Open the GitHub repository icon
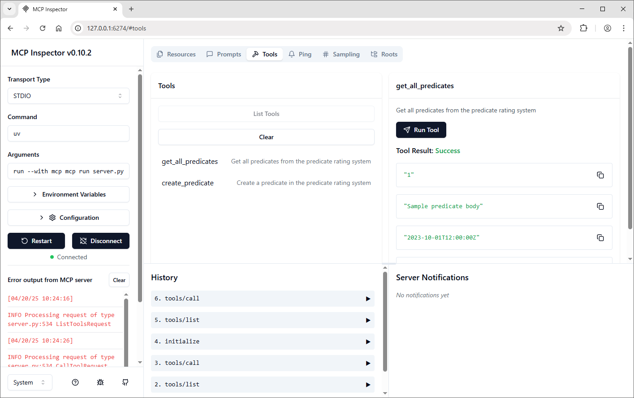 125,382
